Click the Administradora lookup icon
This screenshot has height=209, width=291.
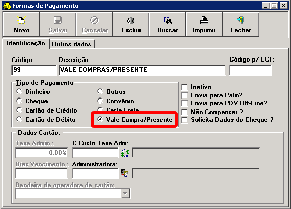[x=124, y=173]
